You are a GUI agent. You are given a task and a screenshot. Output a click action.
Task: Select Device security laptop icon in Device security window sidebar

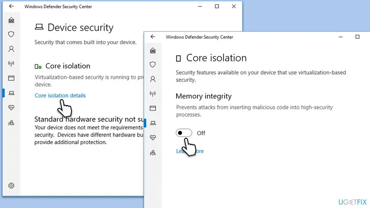11,93
